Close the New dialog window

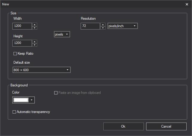(x=187, y=4)
